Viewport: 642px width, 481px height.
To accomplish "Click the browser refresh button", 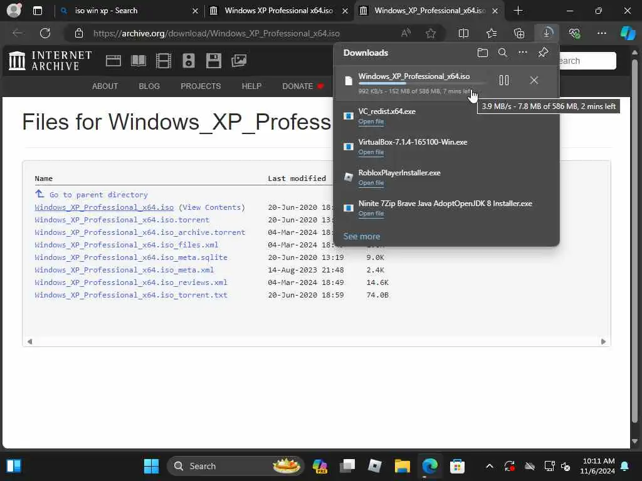I will [x=45, y=33].
